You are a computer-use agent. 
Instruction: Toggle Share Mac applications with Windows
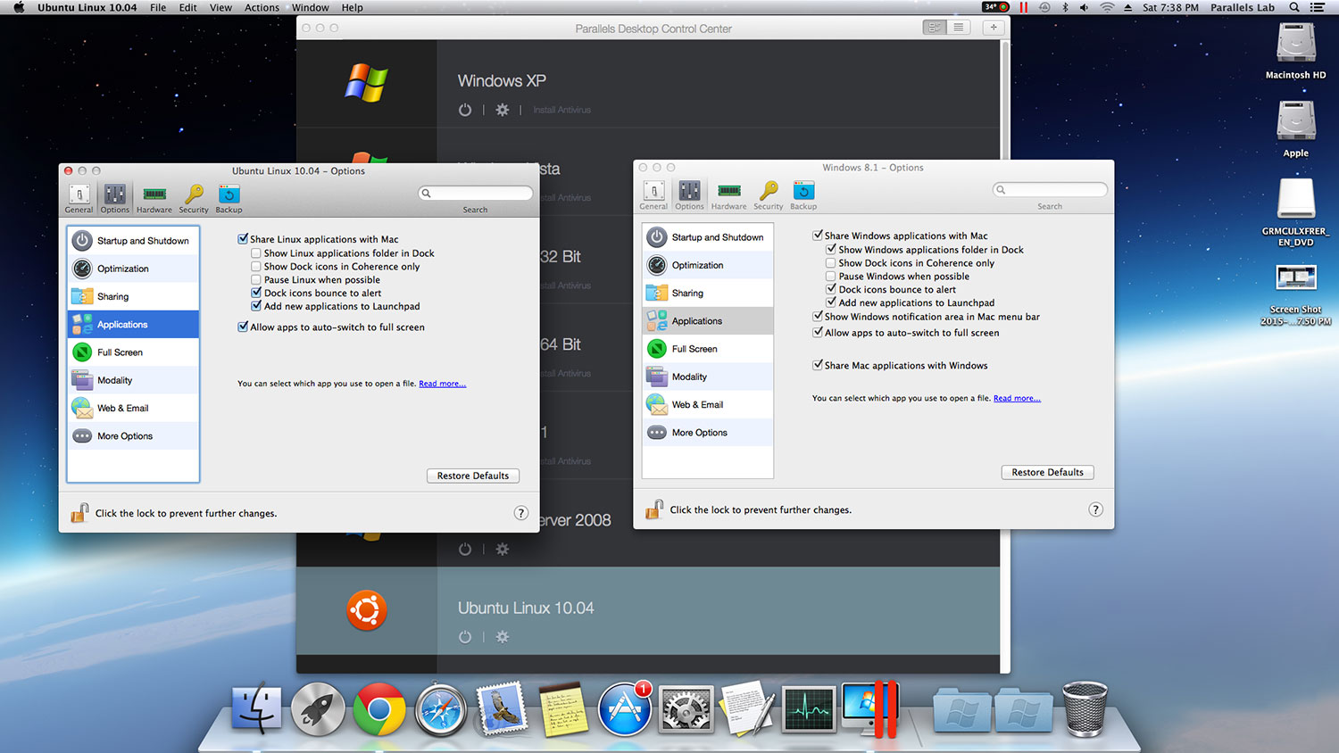coord(818,365)
